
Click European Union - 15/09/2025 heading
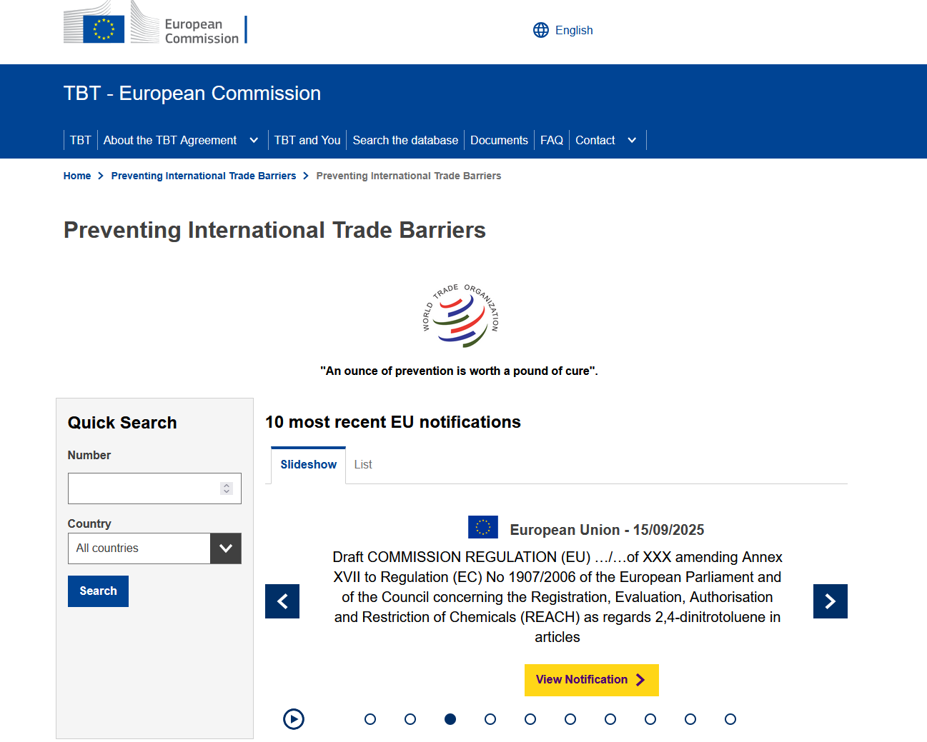[607, 530]
